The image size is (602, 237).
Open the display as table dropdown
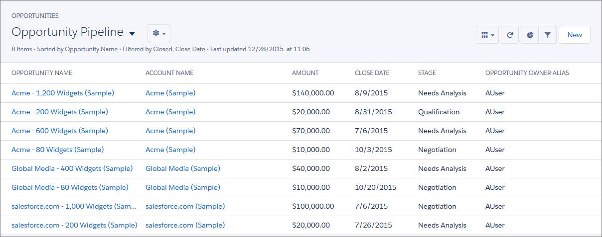point(487,35)
